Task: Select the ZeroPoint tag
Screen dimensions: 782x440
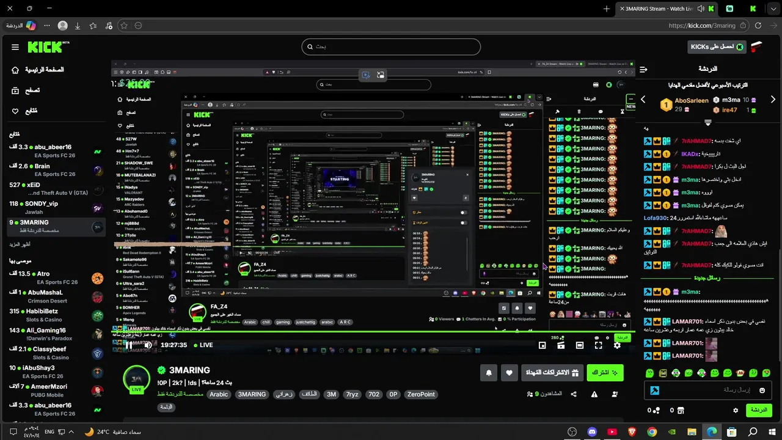Action: 420,394
